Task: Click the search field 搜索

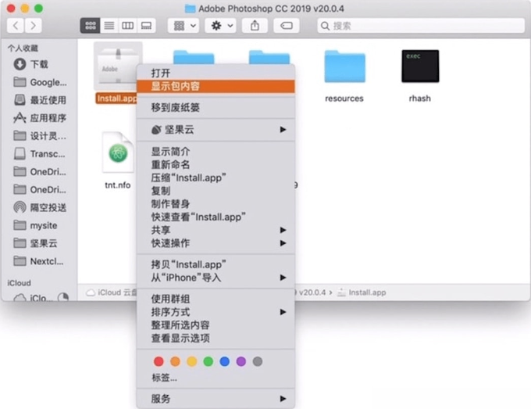Action: pos(421,26)
